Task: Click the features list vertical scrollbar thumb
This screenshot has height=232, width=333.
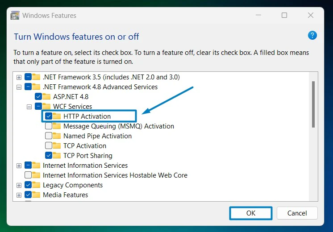Action: [x=313, y=104]
